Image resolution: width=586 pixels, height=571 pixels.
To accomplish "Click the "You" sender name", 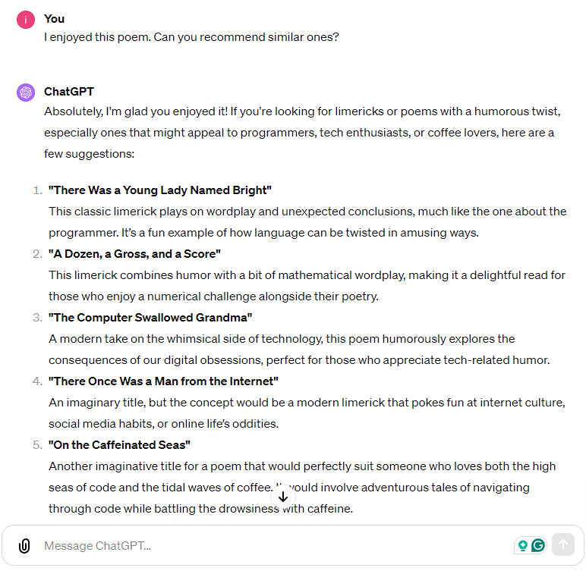I will pos(54,19).
